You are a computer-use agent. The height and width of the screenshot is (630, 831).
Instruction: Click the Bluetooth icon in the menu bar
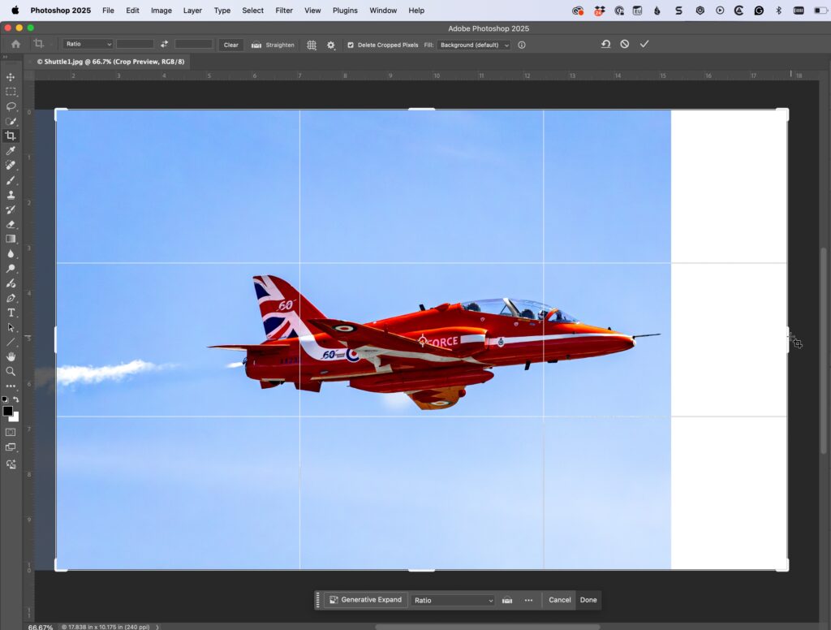tap(778, 11)
